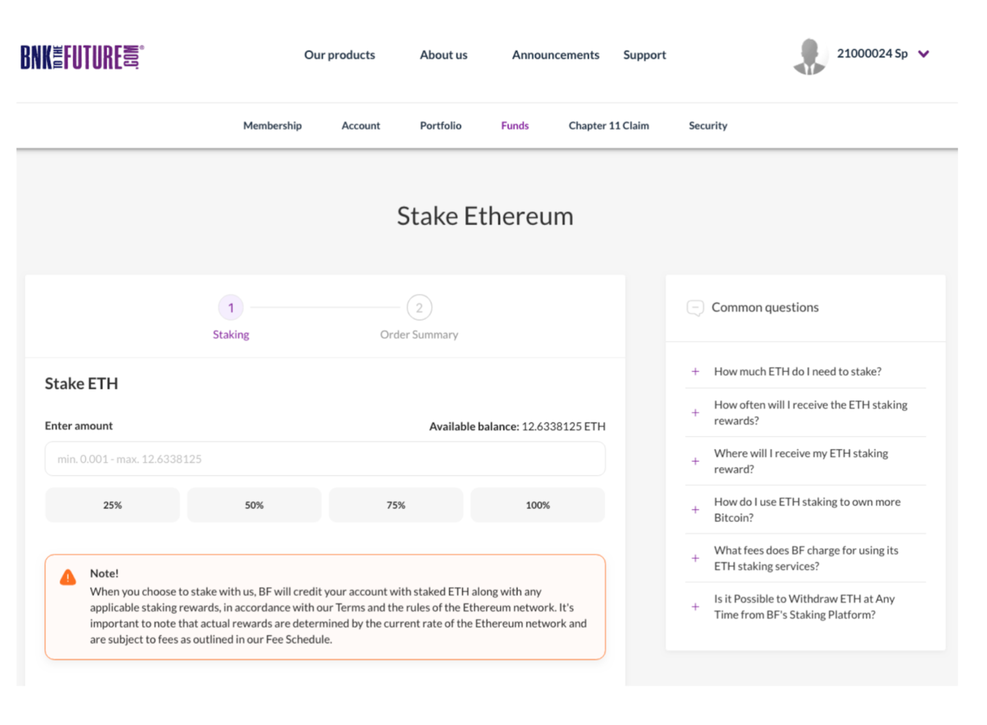The width and height of the screenshot is (987, 725).
Task: Select the 100% amount button
Action: click(538, 505)
